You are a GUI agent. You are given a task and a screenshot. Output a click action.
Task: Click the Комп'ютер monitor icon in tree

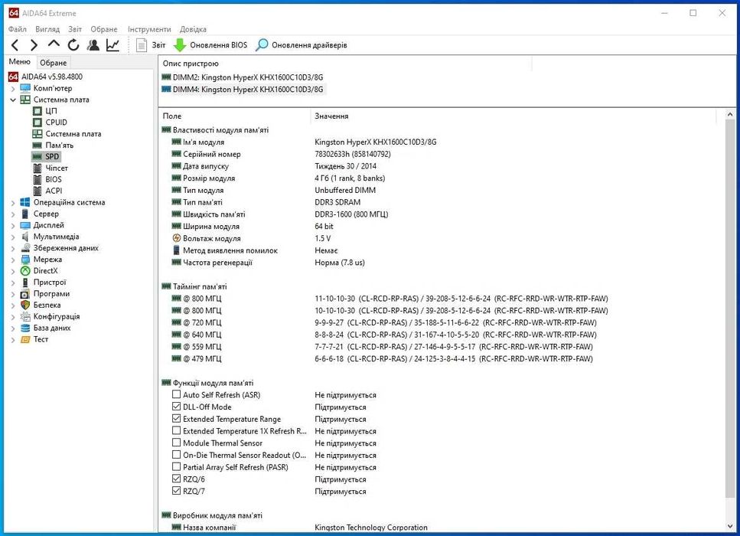(25, 88)
